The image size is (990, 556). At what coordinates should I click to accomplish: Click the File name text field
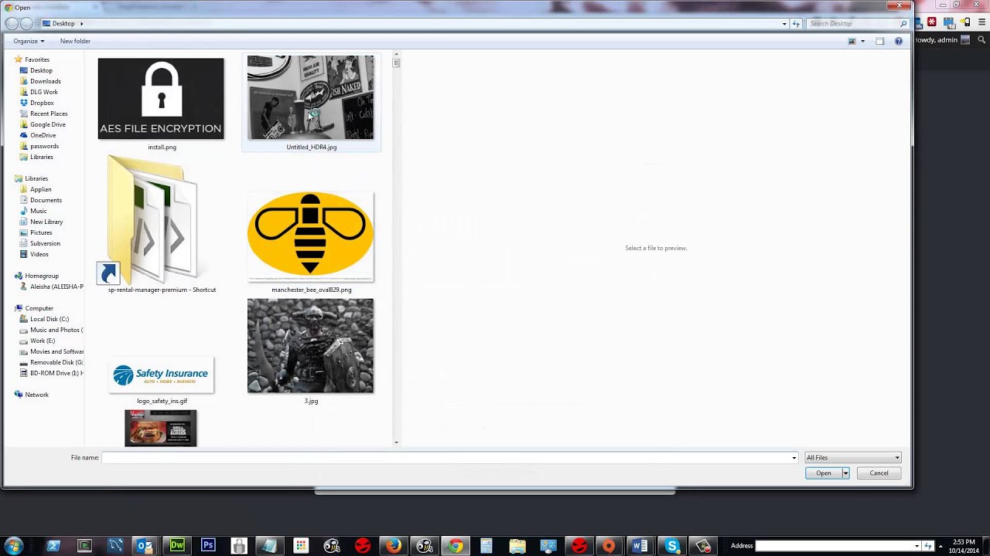click(447, 458)
